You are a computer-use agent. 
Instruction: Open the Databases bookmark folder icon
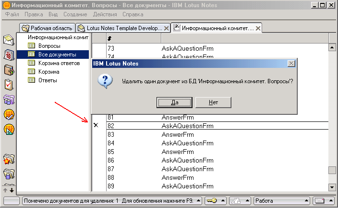pyautogui.click(x=9, y=174)
